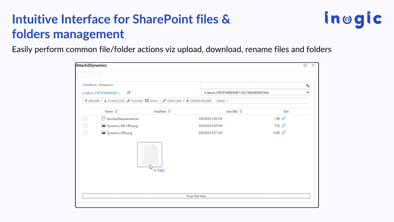Expand the Copy Link dropdown arrow
The width and height of the screenshot is (394, 222).
[184, 101]
